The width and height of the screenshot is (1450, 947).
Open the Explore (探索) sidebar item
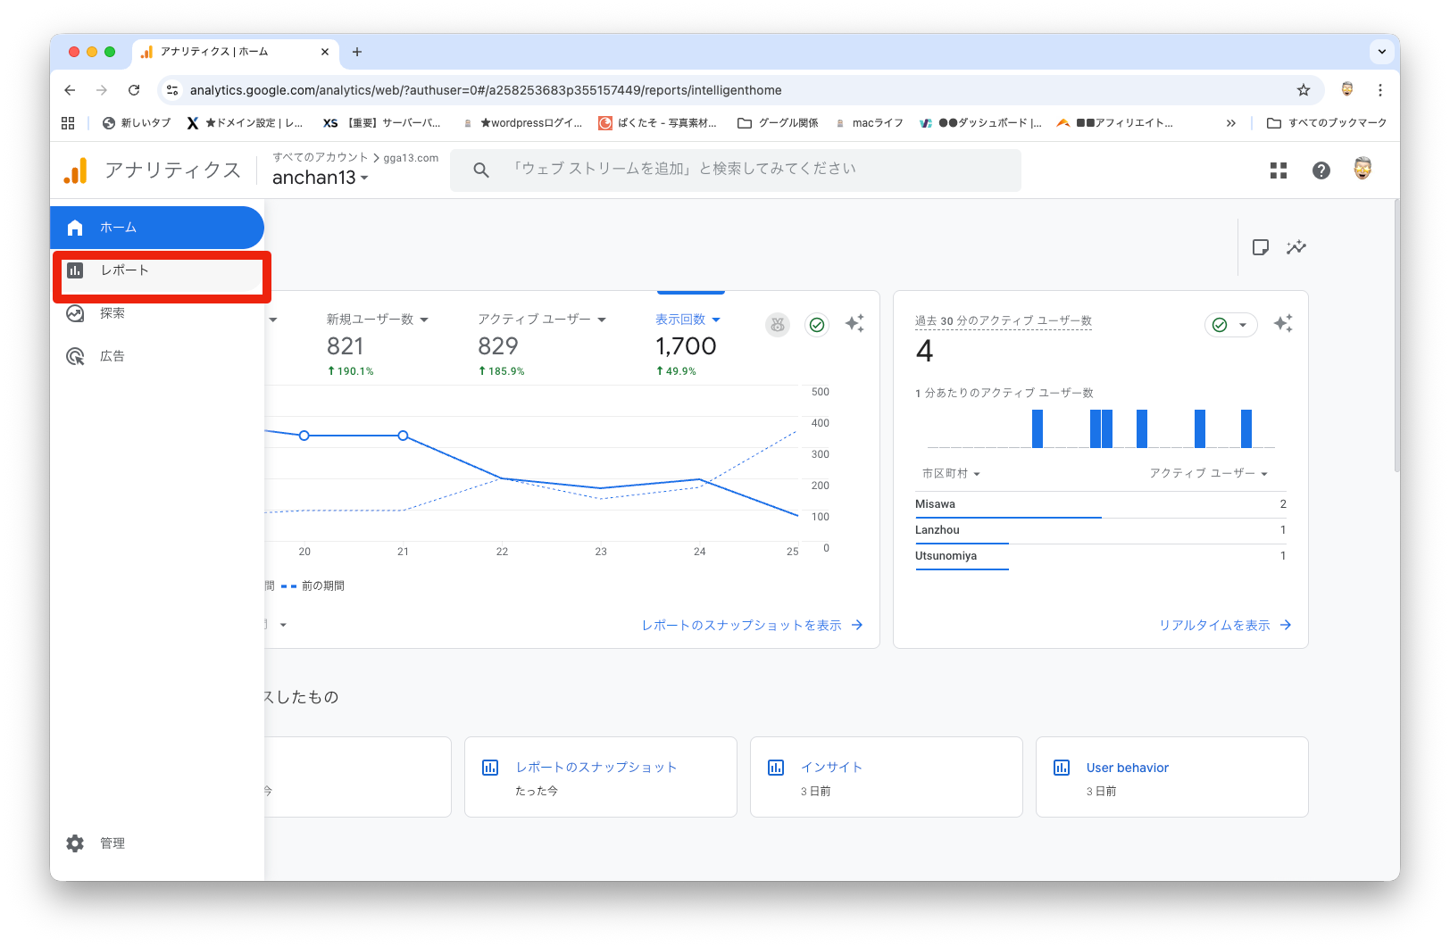[x=112, y=313]
